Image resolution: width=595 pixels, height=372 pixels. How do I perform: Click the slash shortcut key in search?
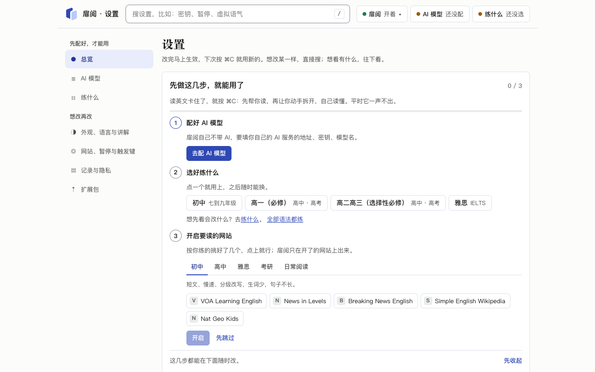tap(339, 14)
